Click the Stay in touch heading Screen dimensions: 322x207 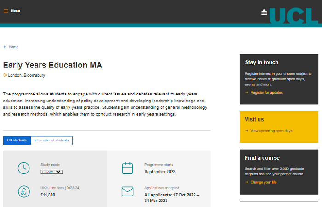pos(261,62)
